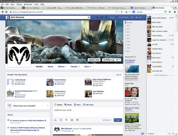Click the camera icon in status composer
Viewport: 178px width, 136px height.
coord(72,120)
